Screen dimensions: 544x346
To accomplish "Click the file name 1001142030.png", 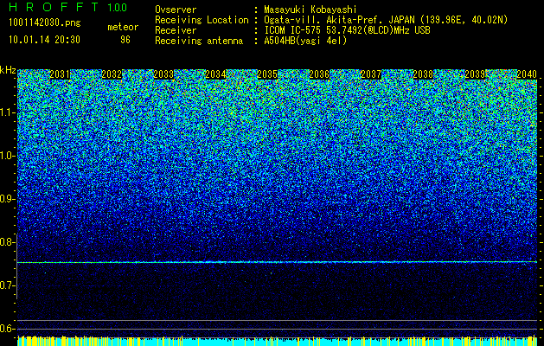I will point(44,23).
